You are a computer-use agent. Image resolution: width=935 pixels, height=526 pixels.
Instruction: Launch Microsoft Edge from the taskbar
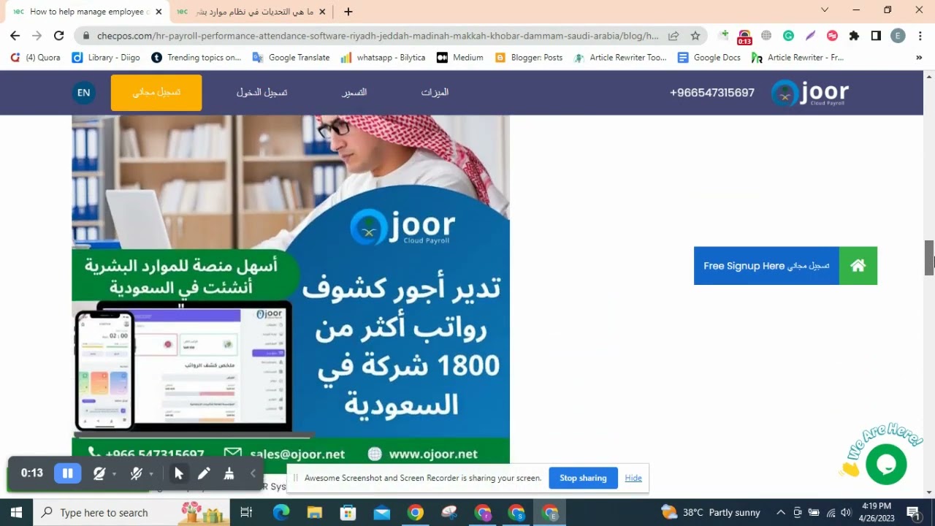tap(281, 512)
